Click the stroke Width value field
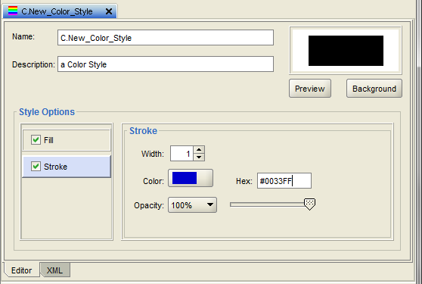The height and width of the screenshot is (284, 422). click(x=182, y=154)
